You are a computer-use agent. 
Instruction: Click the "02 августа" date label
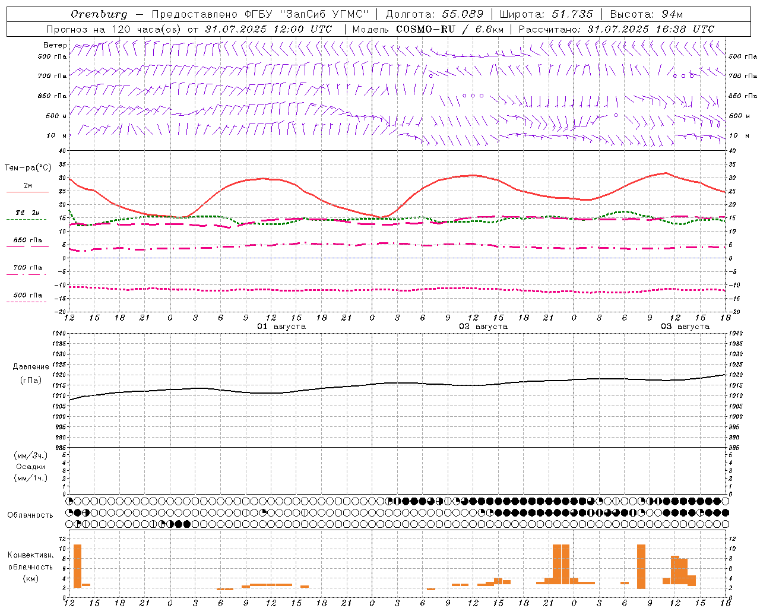pyautogui.click(x=483, y=327)
